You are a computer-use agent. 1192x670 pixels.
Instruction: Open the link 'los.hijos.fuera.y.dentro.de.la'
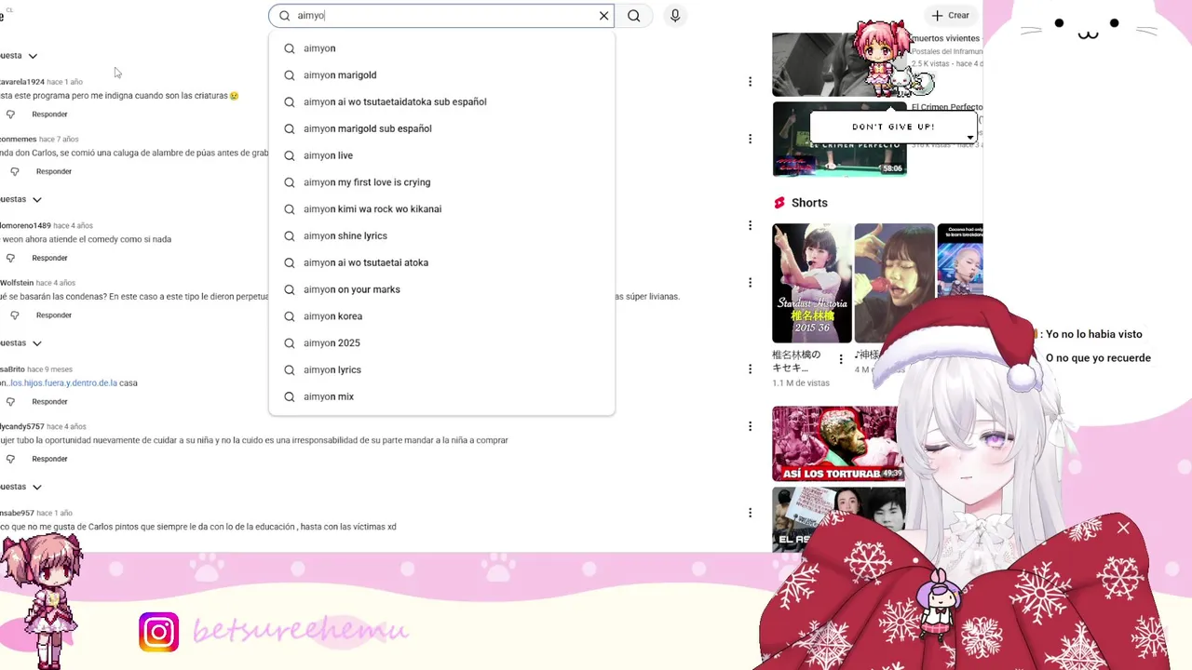[63, 383]
